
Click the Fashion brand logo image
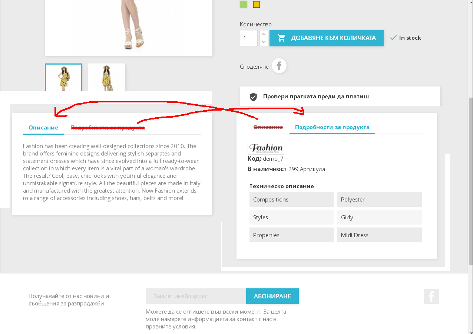point(266,148)
